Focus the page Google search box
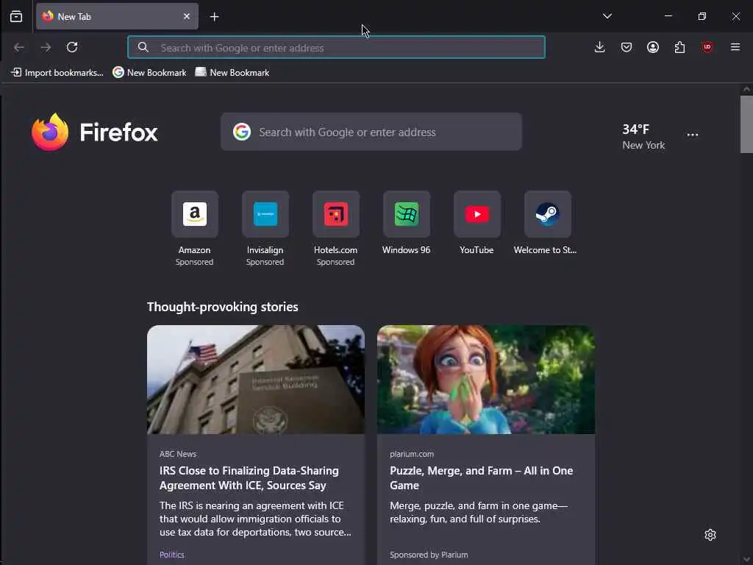Image resolution: width=753 pixels, height=565 pixels. [x=371, y=132]
